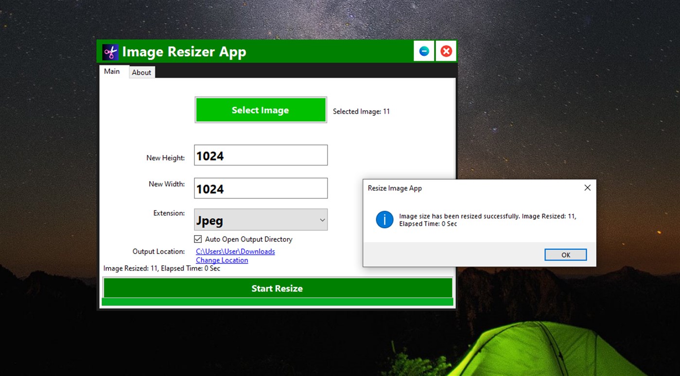Click Start Resize to process images

tap(277, 288)
